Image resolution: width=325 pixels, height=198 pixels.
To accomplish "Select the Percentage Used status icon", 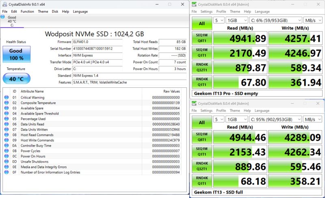I will click(x=6, y=119).
